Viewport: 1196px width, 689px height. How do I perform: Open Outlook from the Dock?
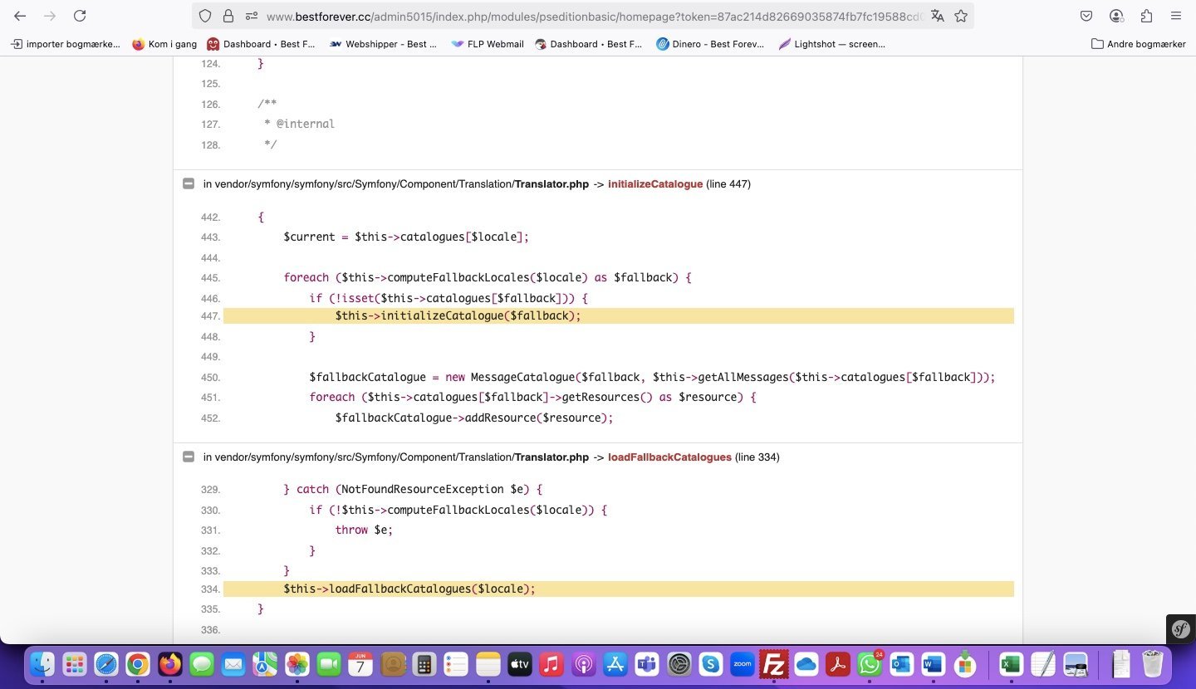901,664
